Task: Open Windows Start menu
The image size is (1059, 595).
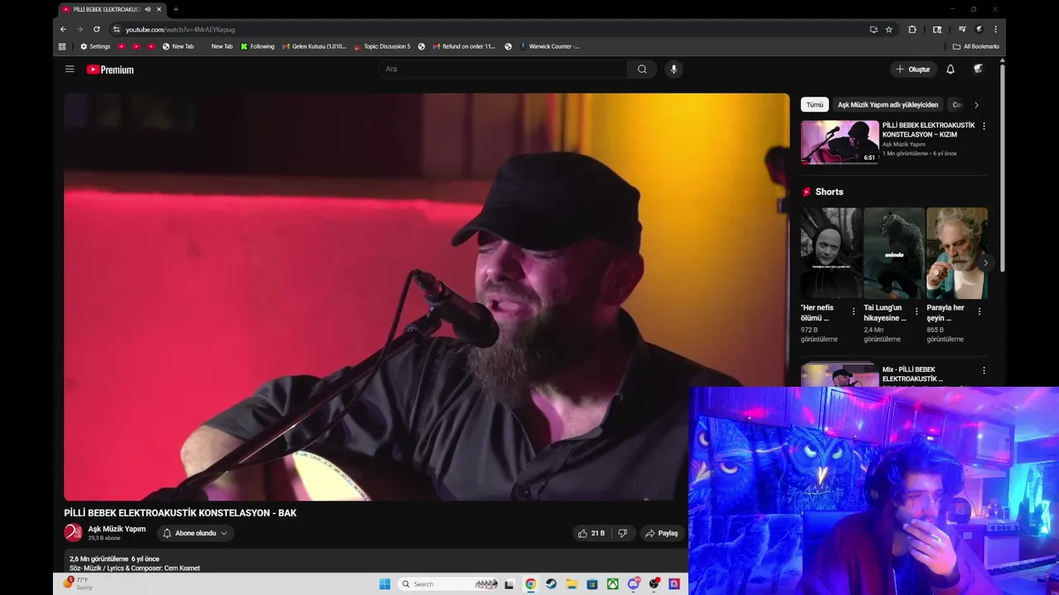Action: pos(385,583)
